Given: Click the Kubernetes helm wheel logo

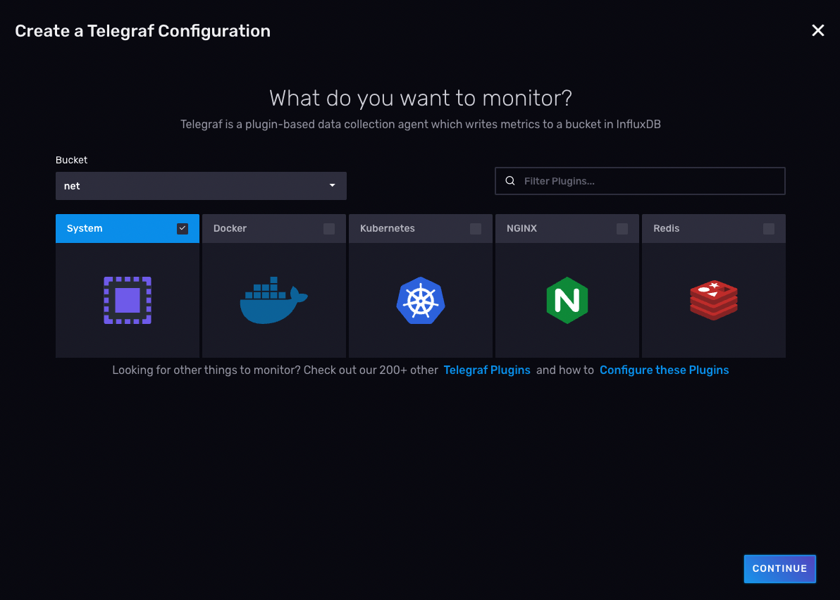Looking at the screenshot, I should pos(421,300).
